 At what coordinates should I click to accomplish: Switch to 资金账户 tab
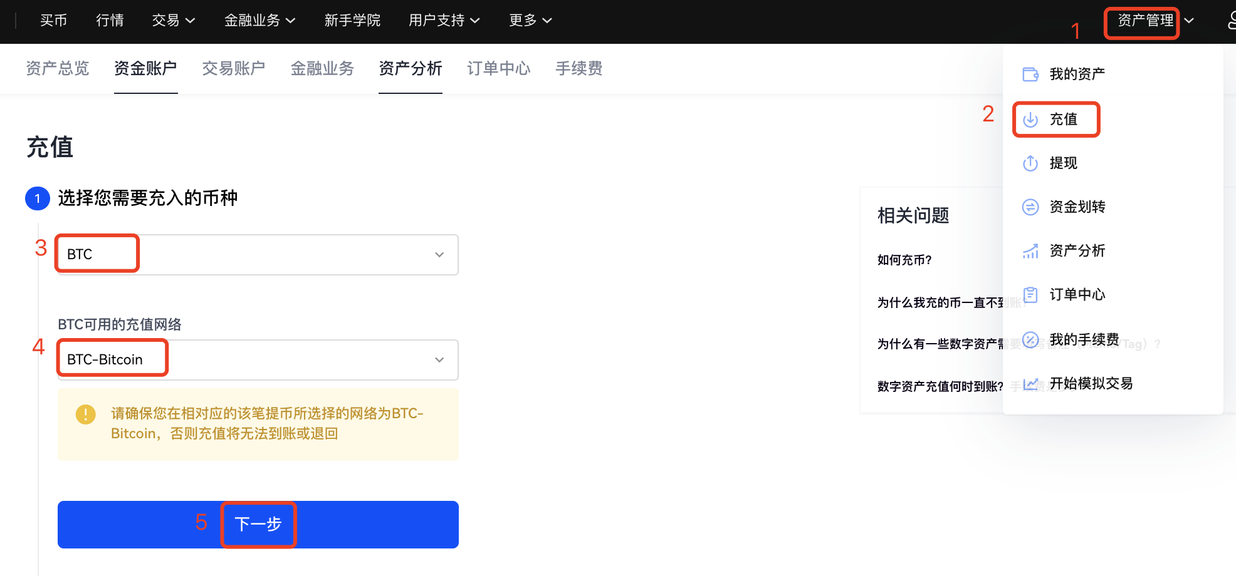145,68
